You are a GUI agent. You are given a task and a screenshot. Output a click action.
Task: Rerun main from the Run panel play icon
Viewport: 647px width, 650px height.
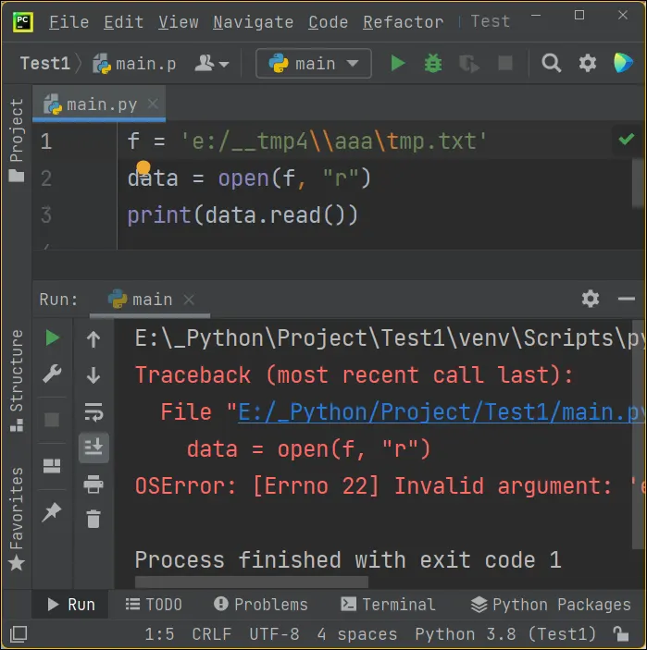[52, 337]
